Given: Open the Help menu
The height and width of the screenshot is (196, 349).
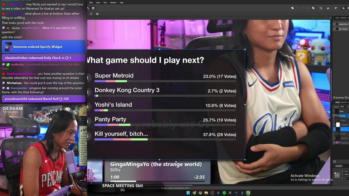Looking at the screenshot, I should tap(122, 2).
